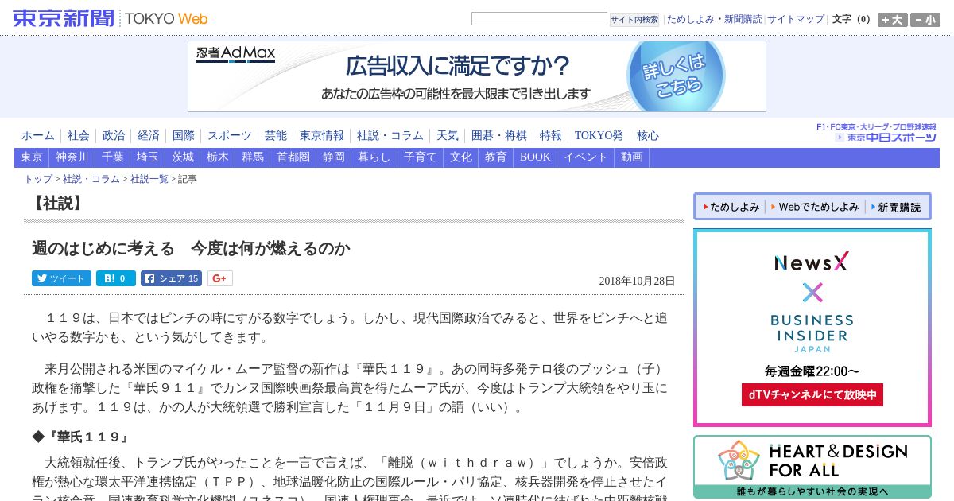Go to ホーム in main navigation
Screen dimensions: 954x501
[38, 136]
